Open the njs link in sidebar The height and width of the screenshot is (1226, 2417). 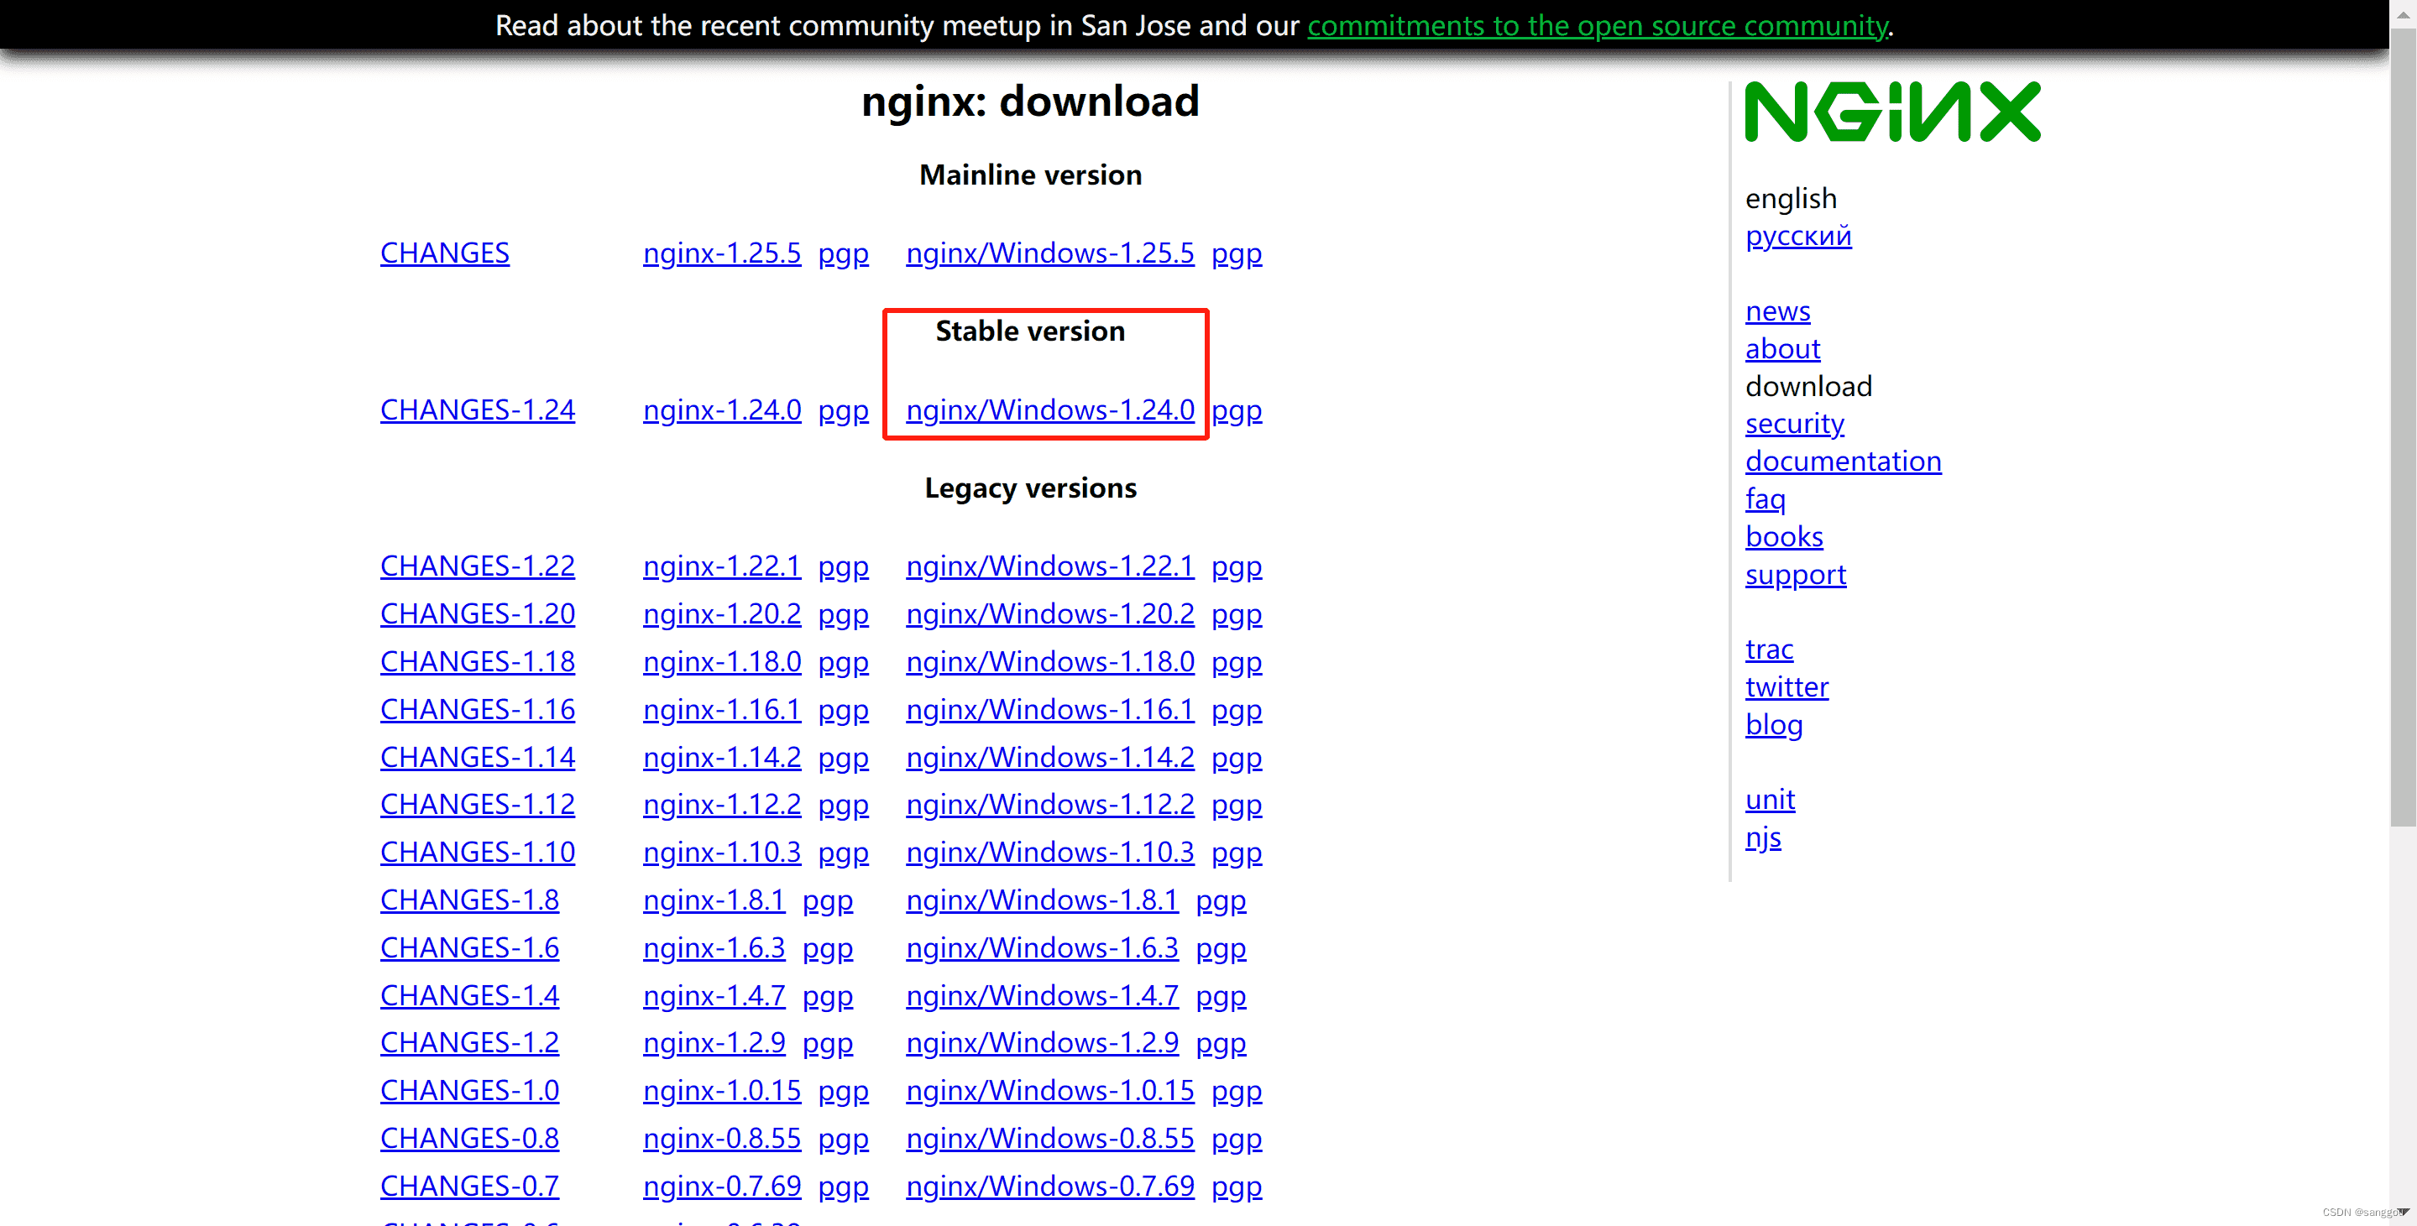(x=1763, y=837)
